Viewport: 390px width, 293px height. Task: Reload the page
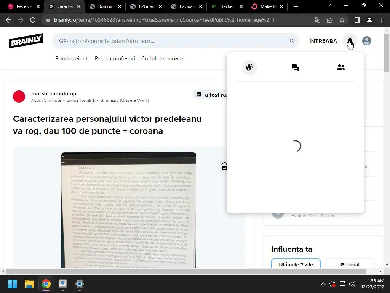[x=33, y=20]
